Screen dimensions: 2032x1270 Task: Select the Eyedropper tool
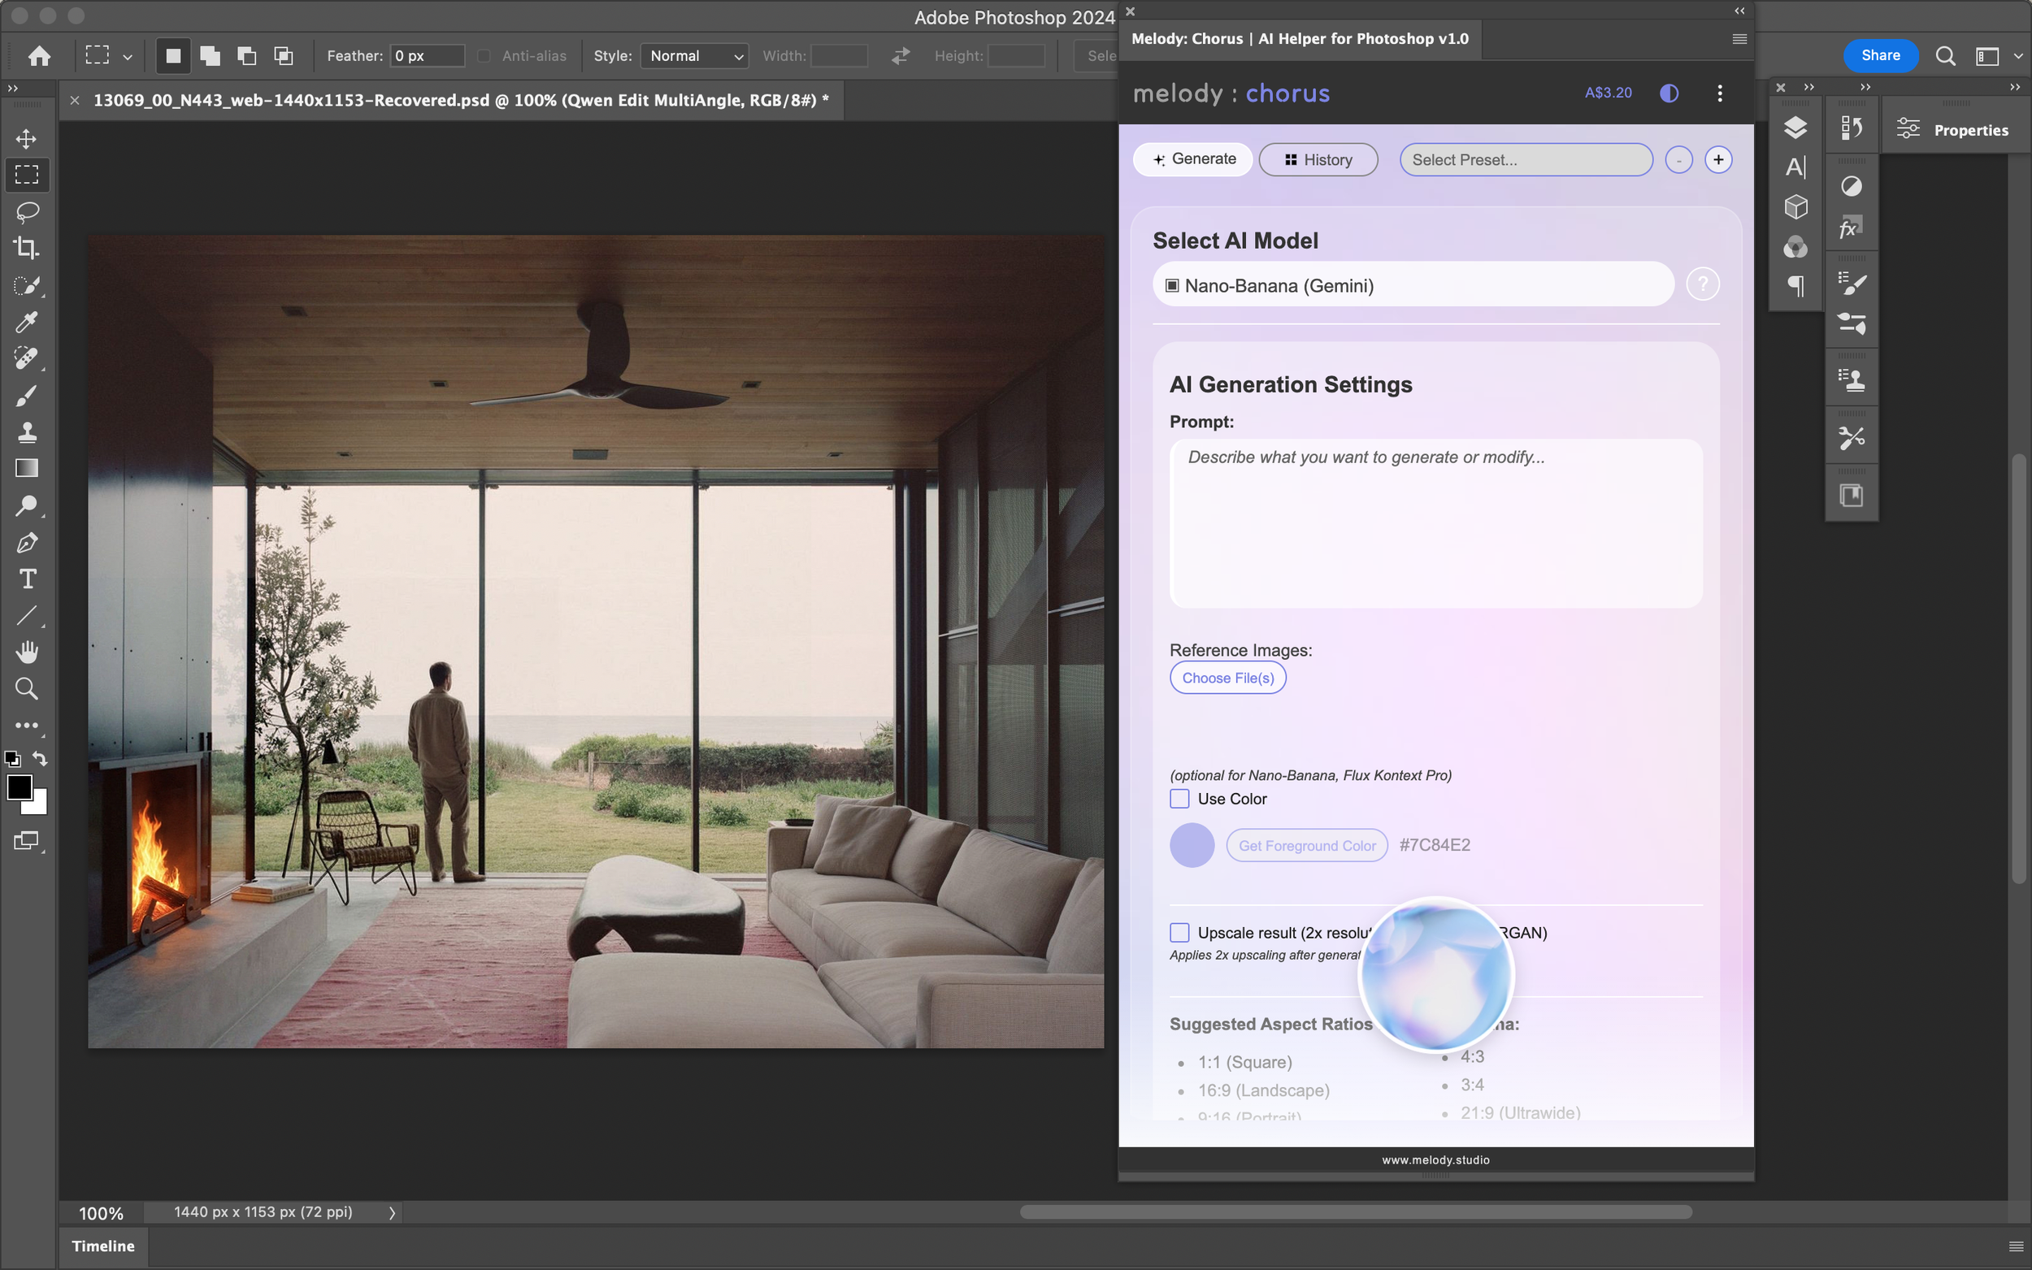[x=26, y=322]
